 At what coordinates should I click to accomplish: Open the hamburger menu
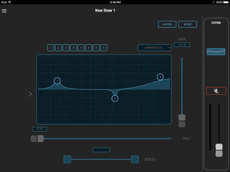[4, 11]
